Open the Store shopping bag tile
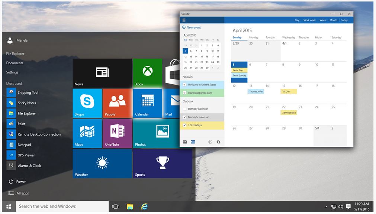Screen dimensions: 376x214 coord(171,73)
